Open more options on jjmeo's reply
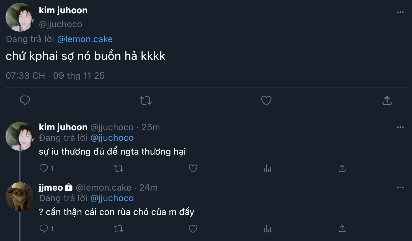The image size is (412, 241). point(400,188)
